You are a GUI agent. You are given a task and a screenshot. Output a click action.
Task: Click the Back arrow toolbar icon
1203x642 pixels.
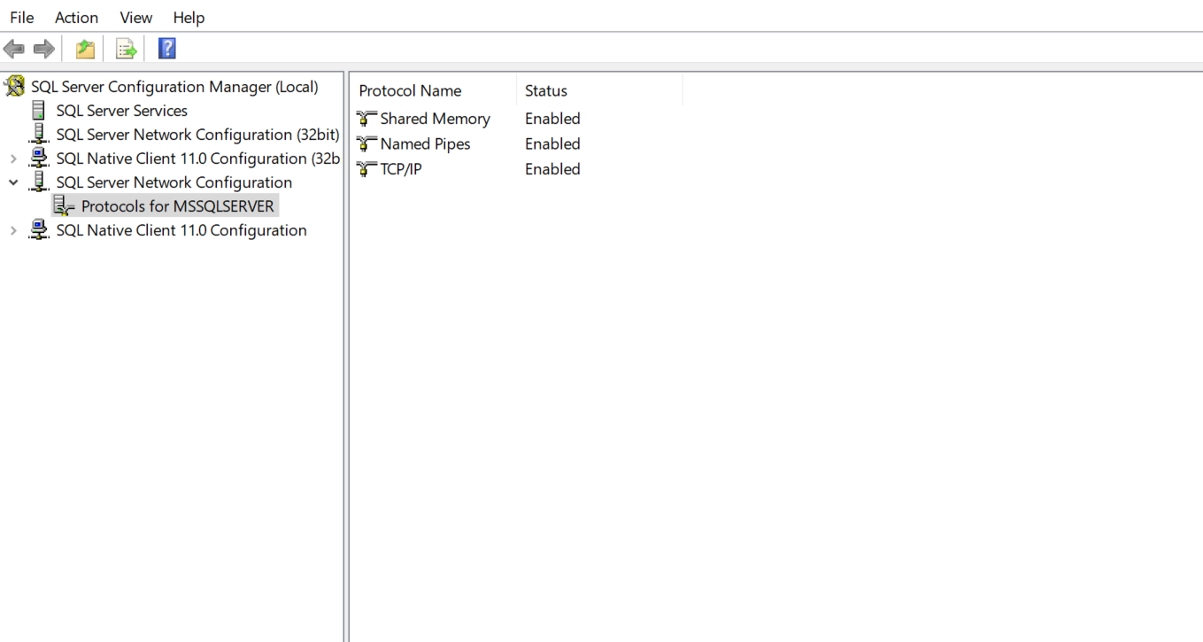14,49
